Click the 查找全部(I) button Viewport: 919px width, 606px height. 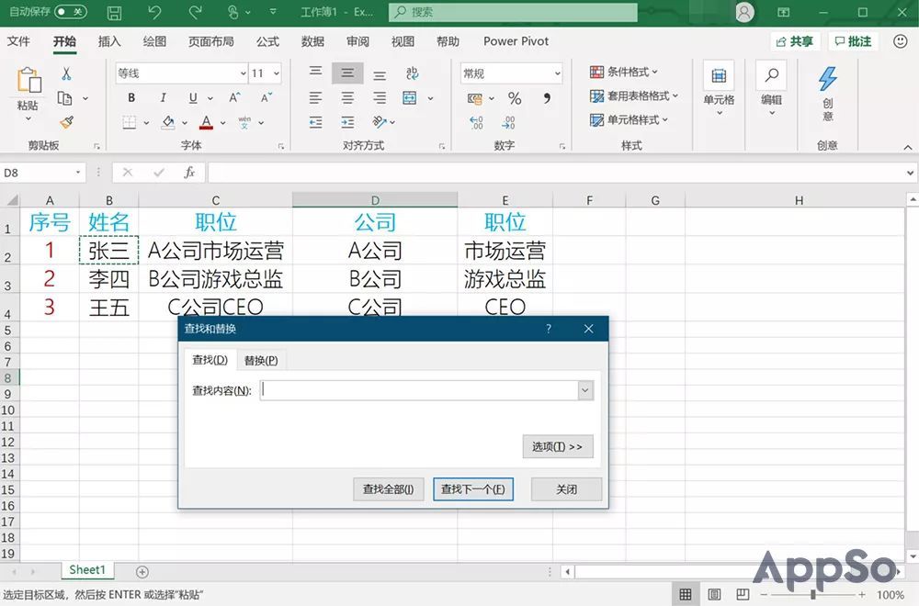388,488
